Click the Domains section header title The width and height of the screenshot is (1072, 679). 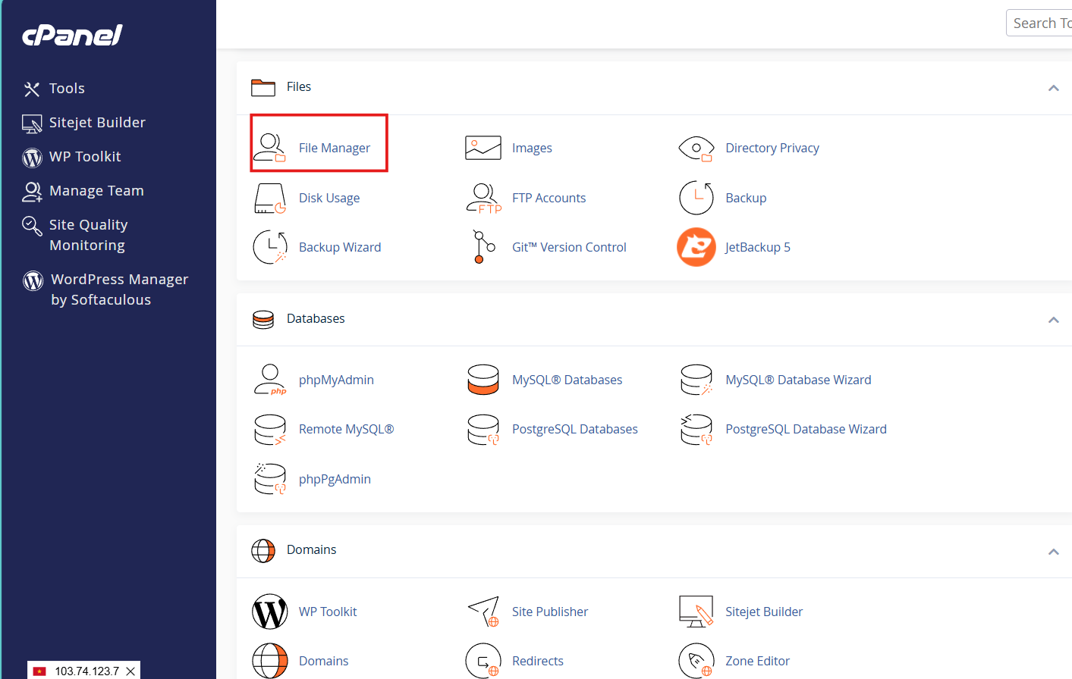[x=311, y=549]
